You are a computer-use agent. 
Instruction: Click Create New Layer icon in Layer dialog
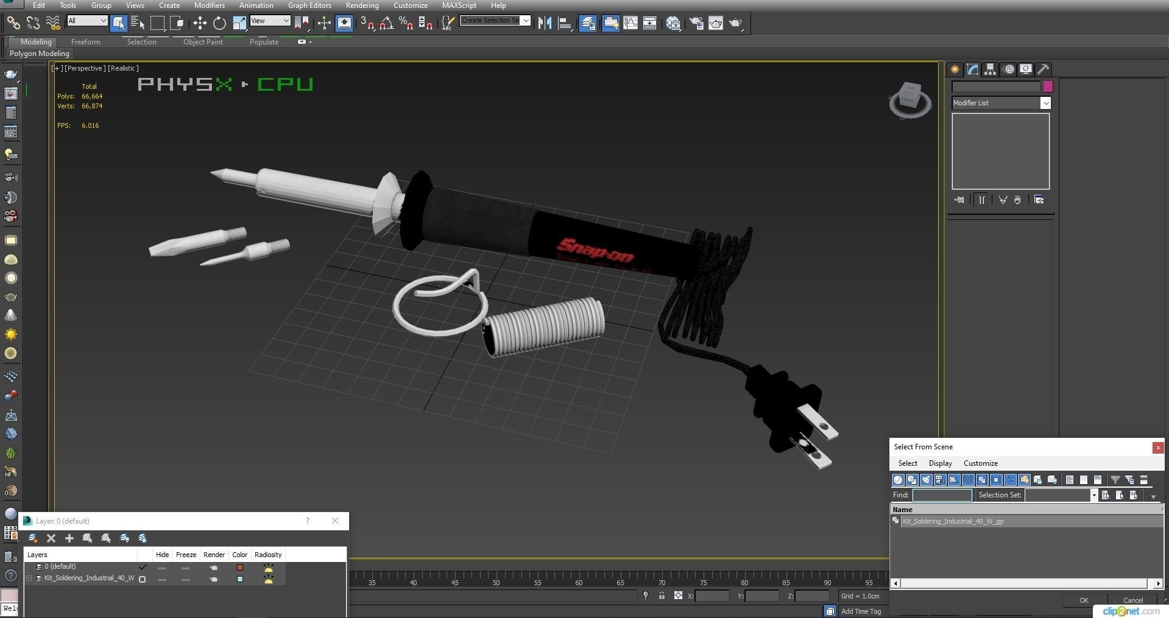click(x=33, y=538)
